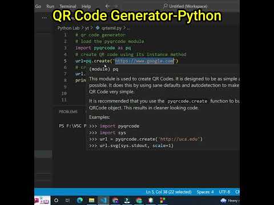274x205 pixels.
Task: Click selected https://www.google.com string
Action: point(144,61)
